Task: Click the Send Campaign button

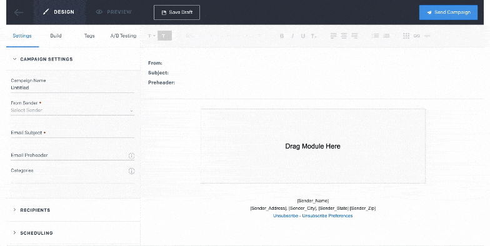Action: (x=448, y=12)
